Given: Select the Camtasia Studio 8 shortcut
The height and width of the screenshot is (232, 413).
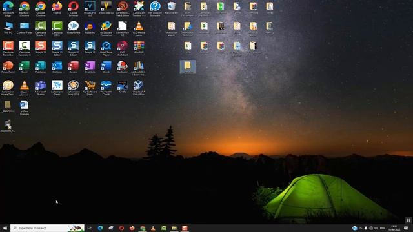Looking at the screenshot, I should [41, 28].
